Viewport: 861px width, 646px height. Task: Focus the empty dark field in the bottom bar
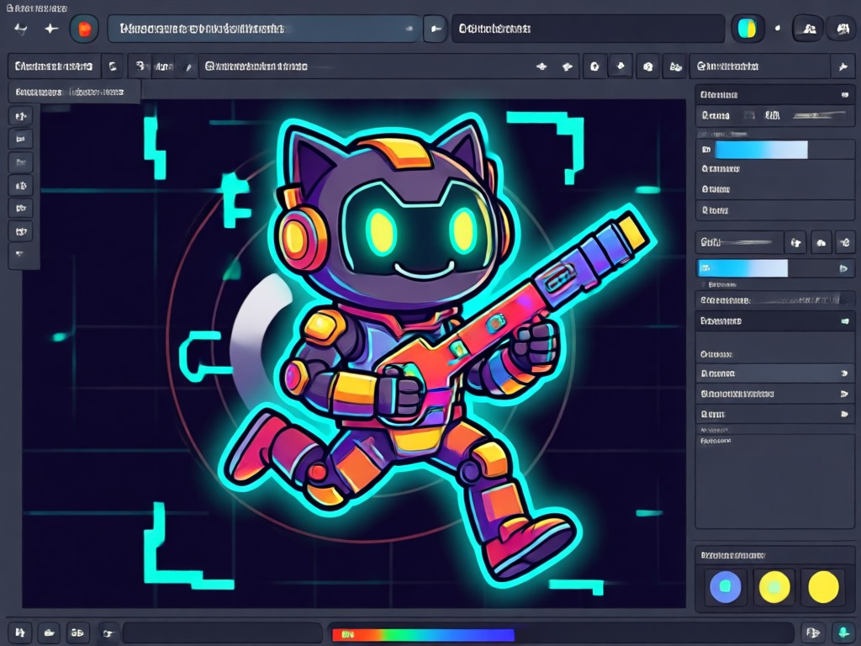[222, 633]
